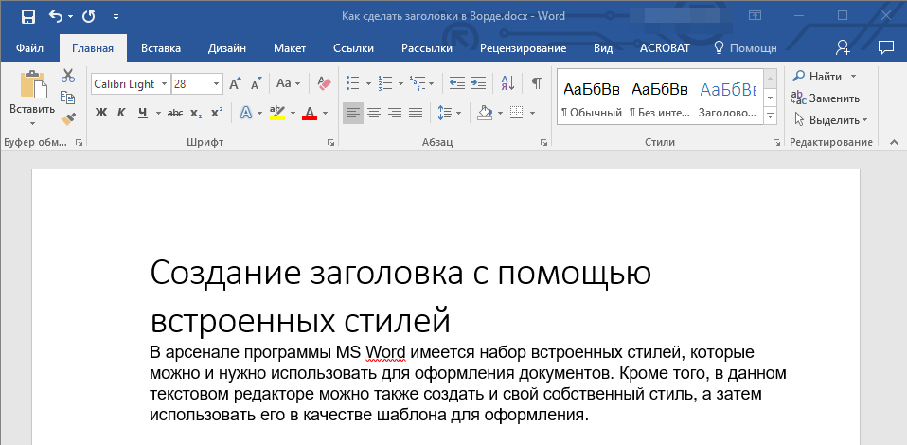907x445 pixels.
Task: Open the Calibri Light font name dropdown
Action: click(164, 83)
